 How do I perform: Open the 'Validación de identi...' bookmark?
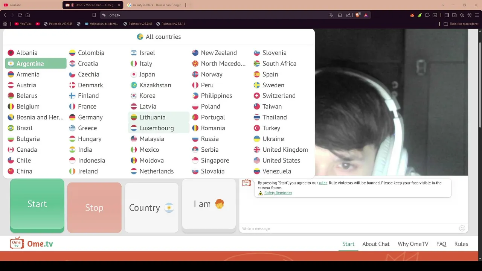point(102,24)
